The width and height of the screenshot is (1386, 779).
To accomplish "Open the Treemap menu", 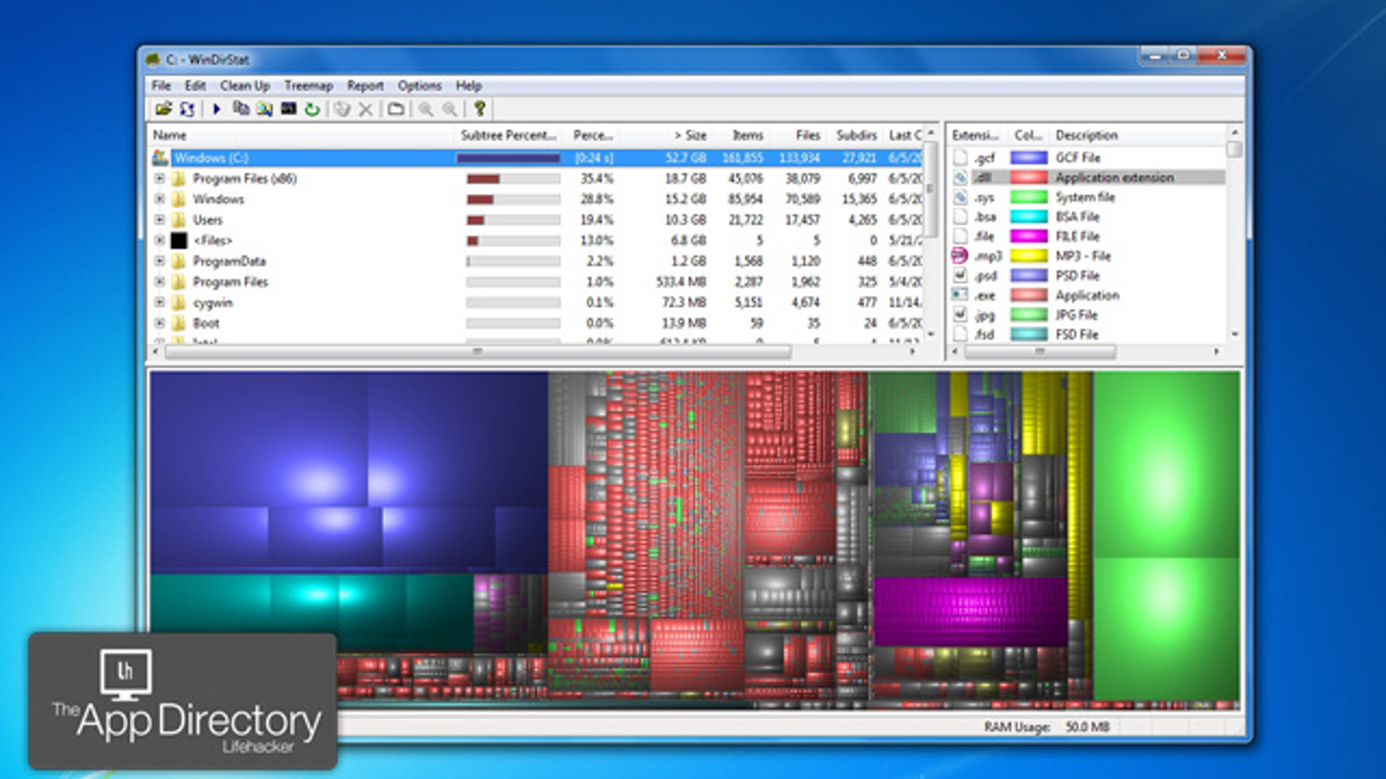I will point(308,86).
